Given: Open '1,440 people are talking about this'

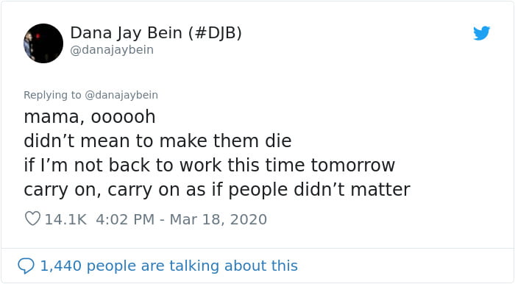Looking at the screenshot, I should (168, 266).
